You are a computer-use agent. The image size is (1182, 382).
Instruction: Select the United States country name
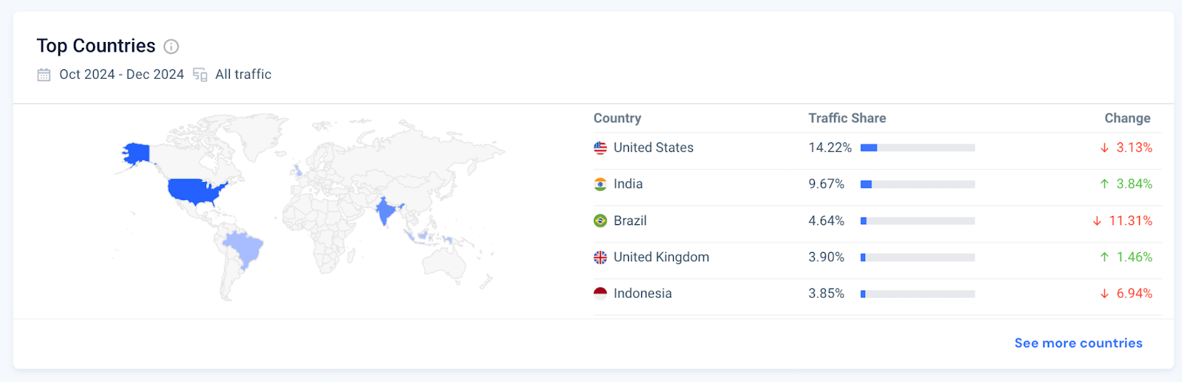[x=654, y=147]
